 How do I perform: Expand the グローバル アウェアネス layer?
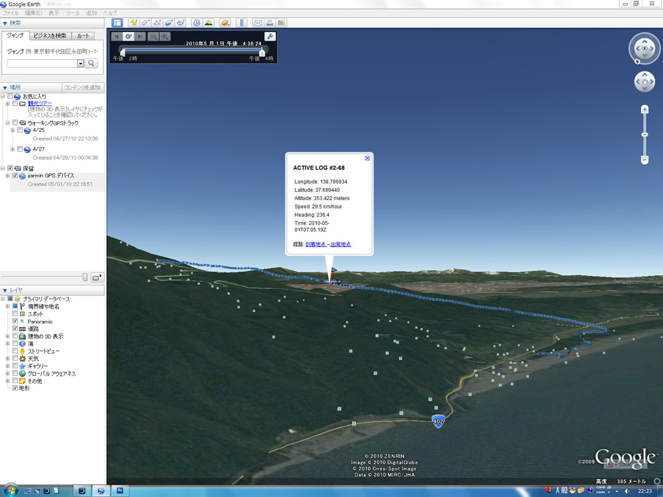(7, 374)
